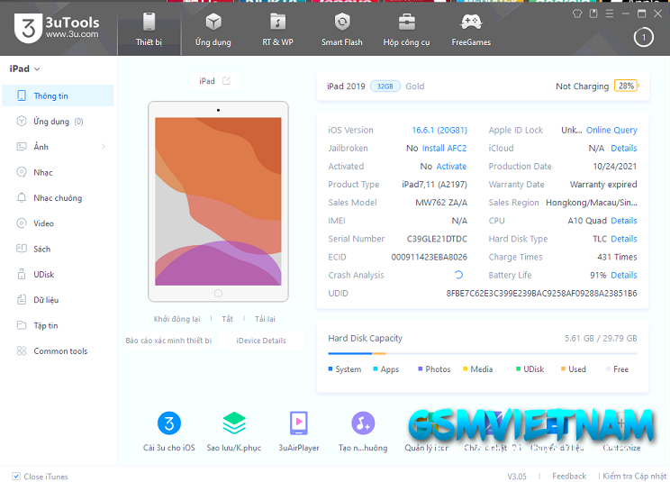The height and width of the screenshot is (482, 670).
Task: Open the download counter circle icon
Action: point(643,38)
